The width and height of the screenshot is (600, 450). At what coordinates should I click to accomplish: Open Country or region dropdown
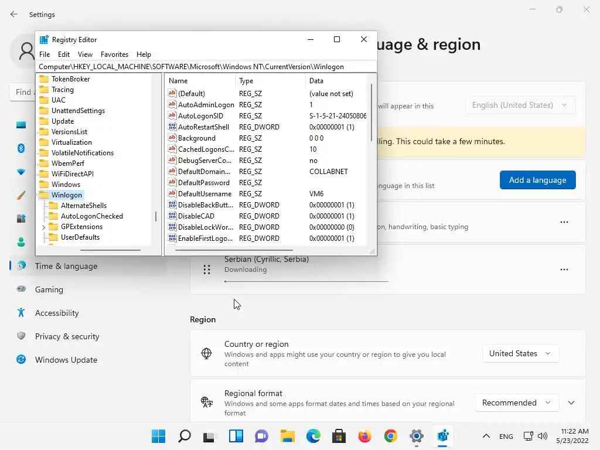click(520, 353)
